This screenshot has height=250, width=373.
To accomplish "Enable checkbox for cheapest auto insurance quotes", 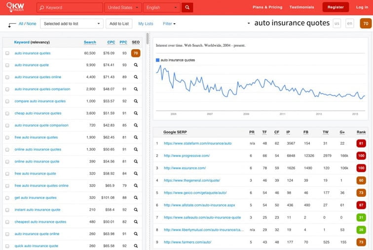I will (7, 222).
